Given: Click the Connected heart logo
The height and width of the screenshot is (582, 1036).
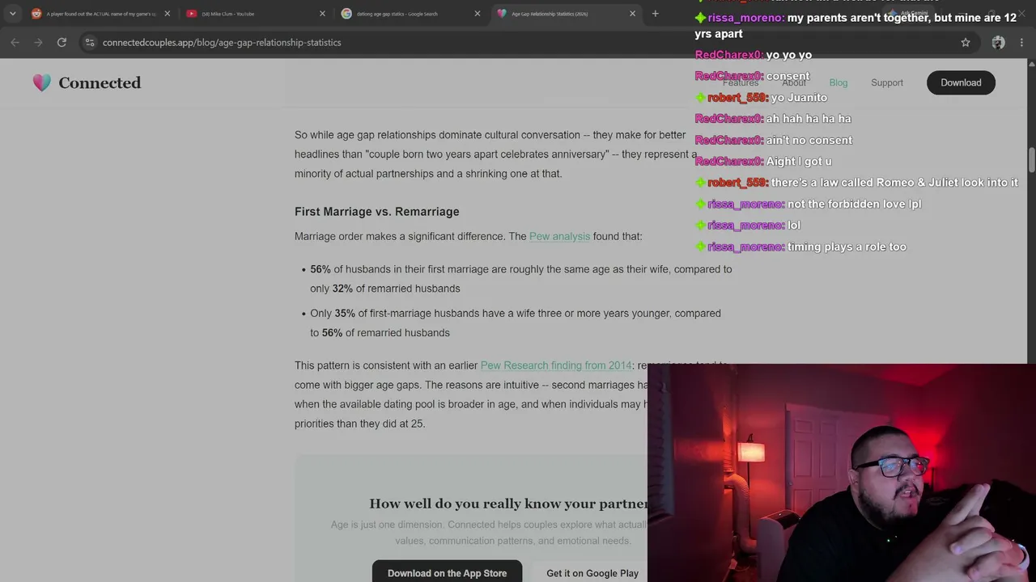Looking at the screenshot, I should coord(42,82).
